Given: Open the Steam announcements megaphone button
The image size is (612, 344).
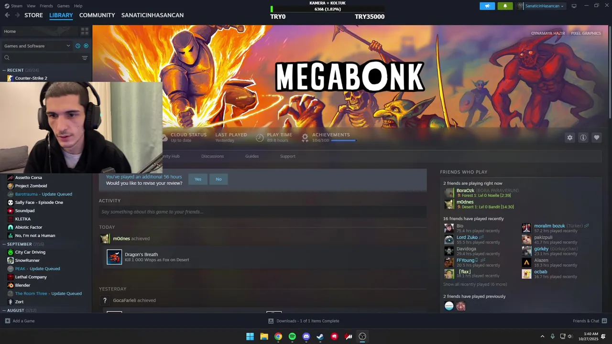Looking at the screenshot, I should click(487, 6).
